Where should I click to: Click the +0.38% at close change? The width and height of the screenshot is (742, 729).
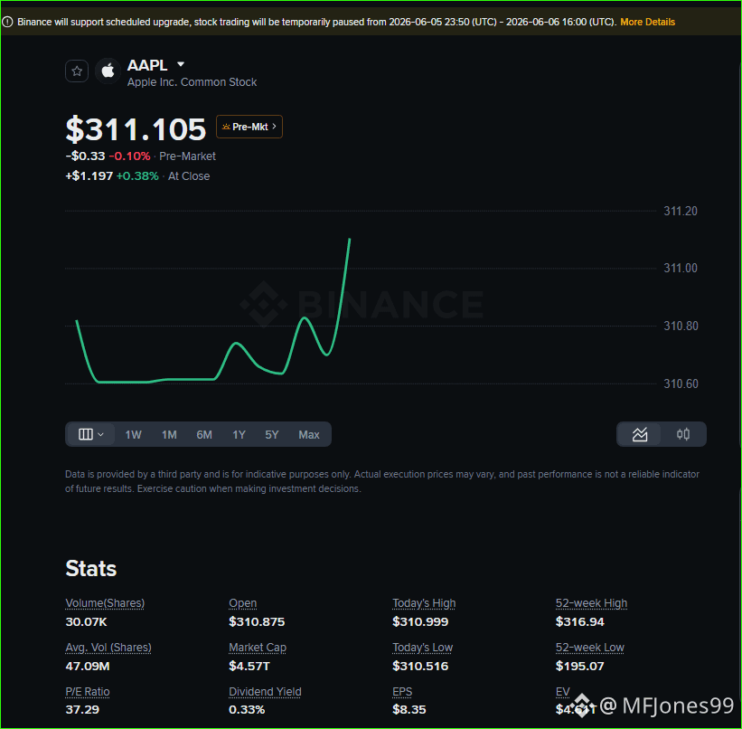tap(137, 176)
